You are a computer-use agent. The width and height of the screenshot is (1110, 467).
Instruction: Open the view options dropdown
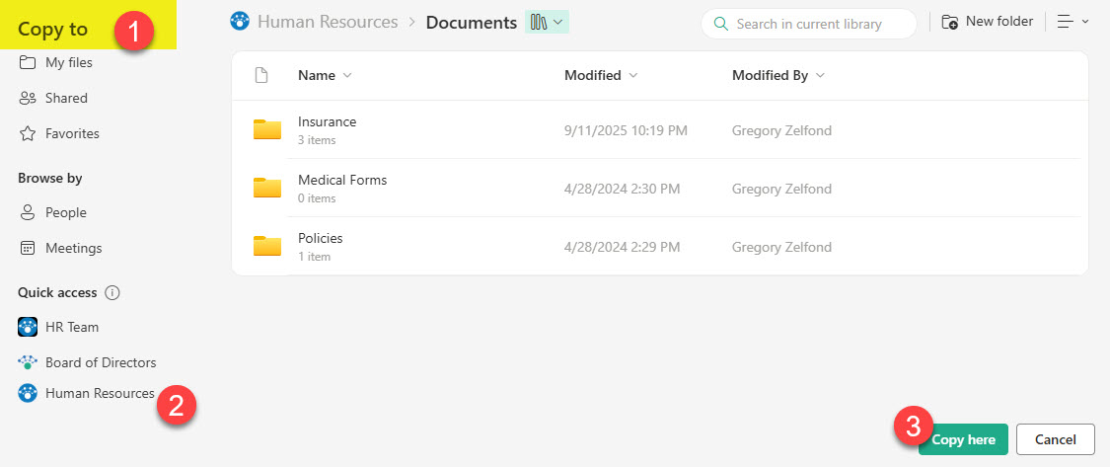(1073, 22)
